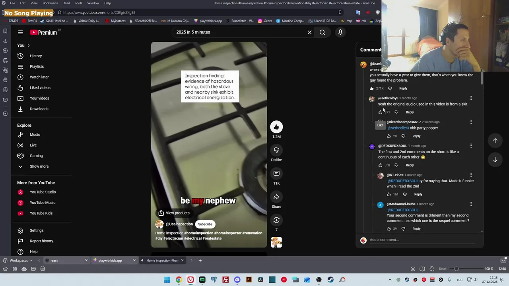Image resolution: width=509 pixels, height=286 pixels.
Task: Open Watch later list
Action: click(39, 77)
